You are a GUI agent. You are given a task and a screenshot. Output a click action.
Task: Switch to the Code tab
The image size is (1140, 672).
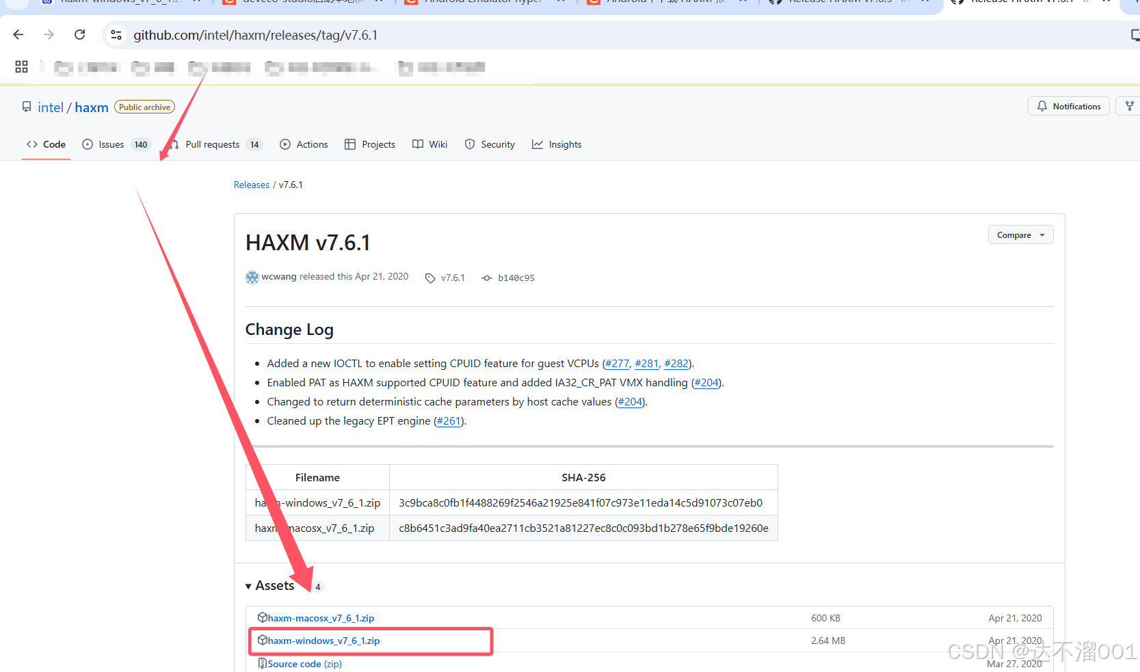click(46, 144)
